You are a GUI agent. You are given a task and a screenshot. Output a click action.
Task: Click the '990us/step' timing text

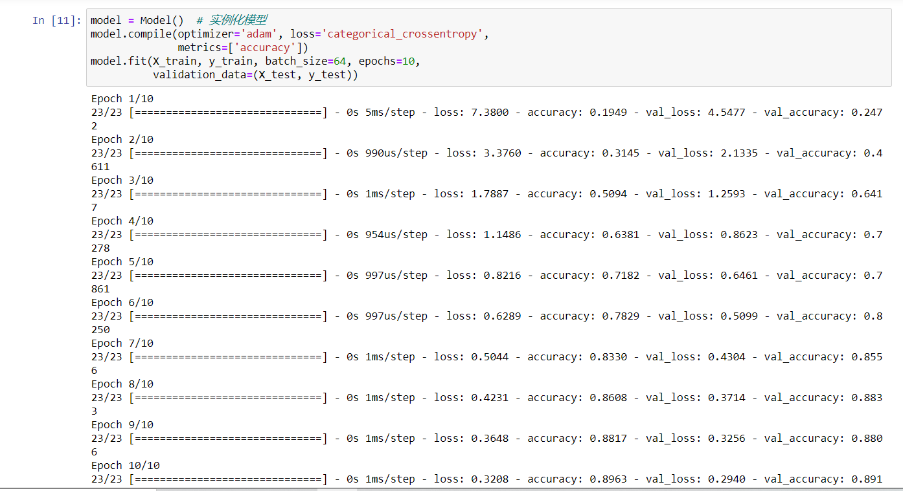396,153
